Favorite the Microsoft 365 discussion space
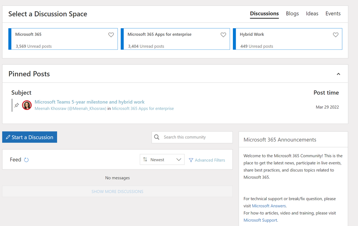 (x=111, y=35)
